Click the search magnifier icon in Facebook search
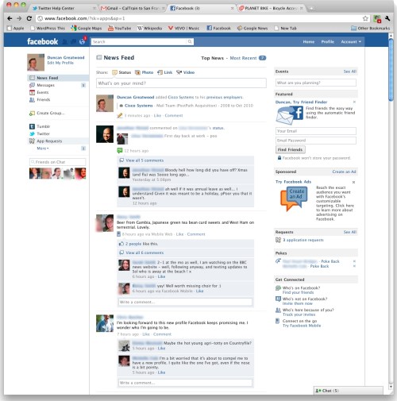 click(x=190, y=41)
